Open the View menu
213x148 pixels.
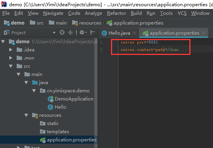(x=33, y=13)
